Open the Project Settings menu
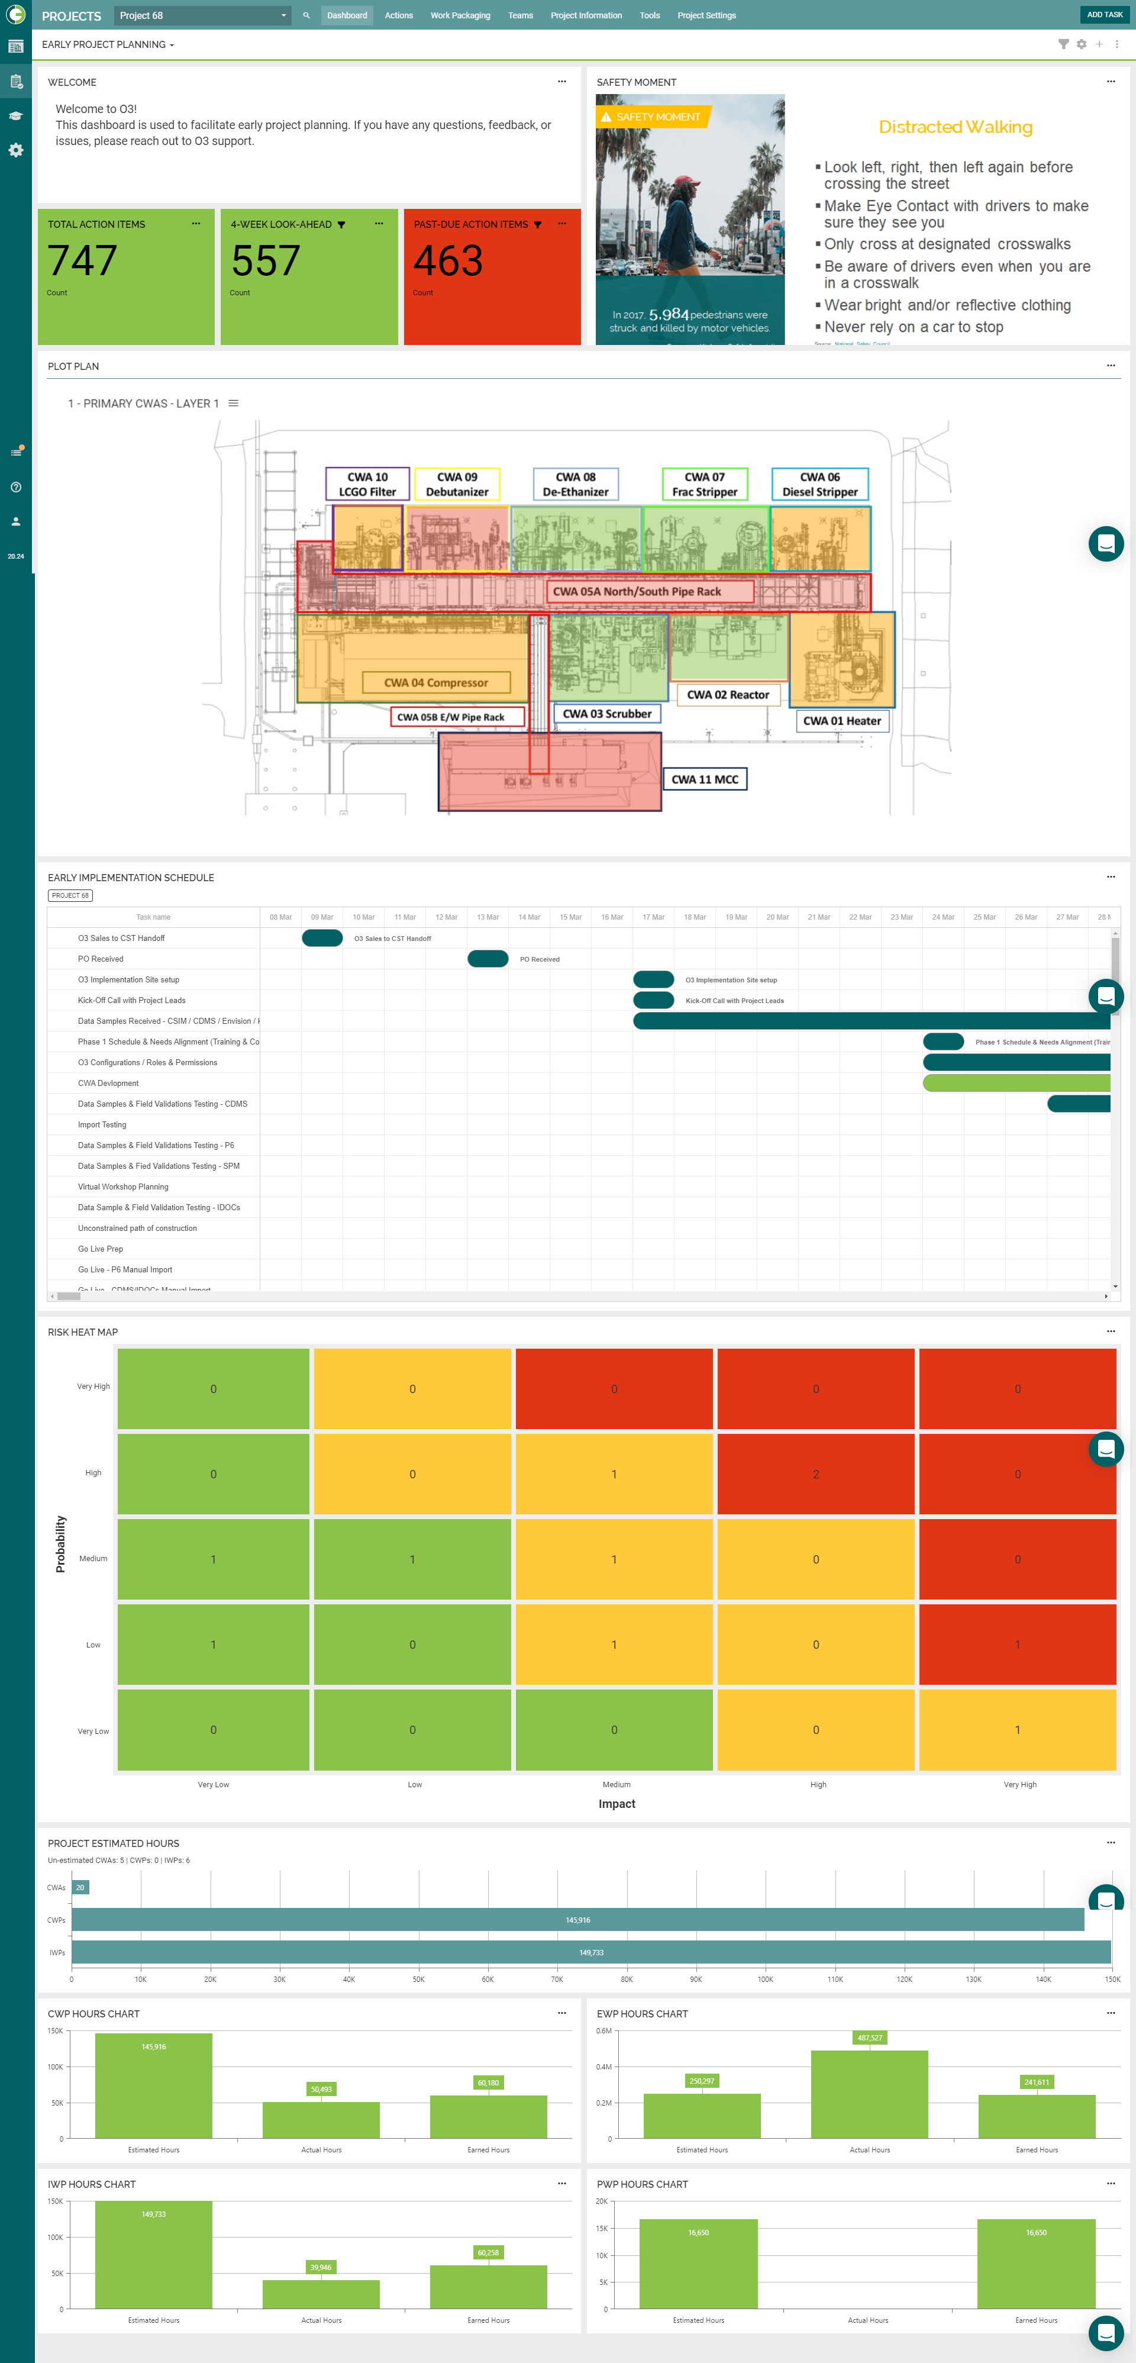This screenshot has height=2363, width=1136. (x=706, y=15)
